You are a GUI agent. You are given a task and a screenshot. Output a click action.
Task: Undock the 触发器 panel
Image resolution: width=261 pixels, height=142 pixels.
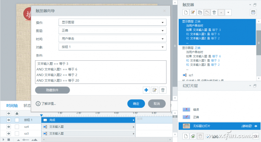point(255,5)
